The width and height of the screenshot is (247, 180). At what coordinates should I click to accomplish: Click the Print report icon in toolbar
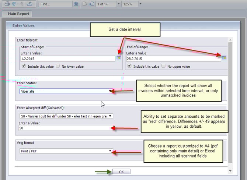point(7,4)
